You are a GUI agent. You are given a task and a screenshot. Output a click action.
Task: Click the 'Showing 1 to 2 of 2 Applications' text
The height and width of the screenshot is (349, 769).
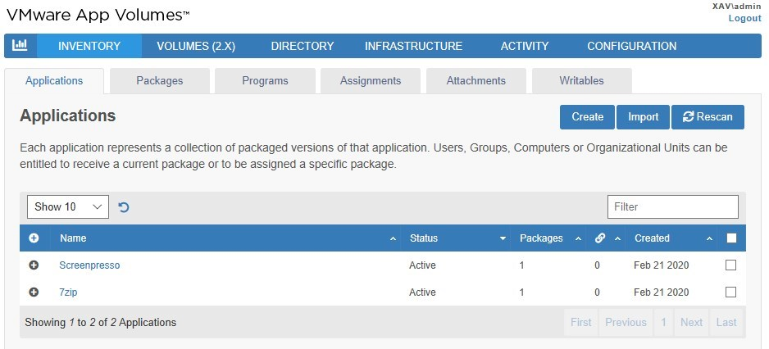click(101, 323)
